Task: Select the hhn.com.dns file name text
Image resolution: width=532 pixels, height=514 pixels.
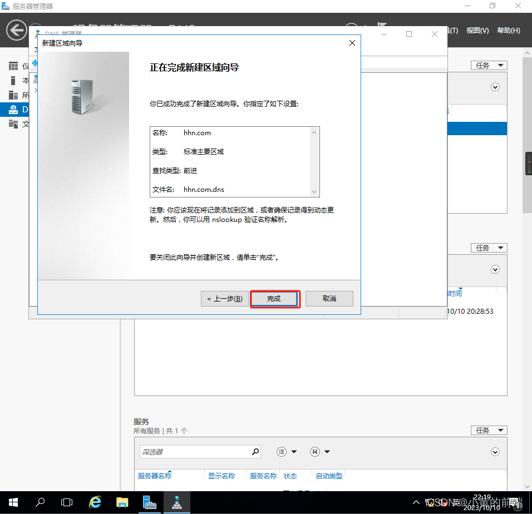Action: pos(204,190)
